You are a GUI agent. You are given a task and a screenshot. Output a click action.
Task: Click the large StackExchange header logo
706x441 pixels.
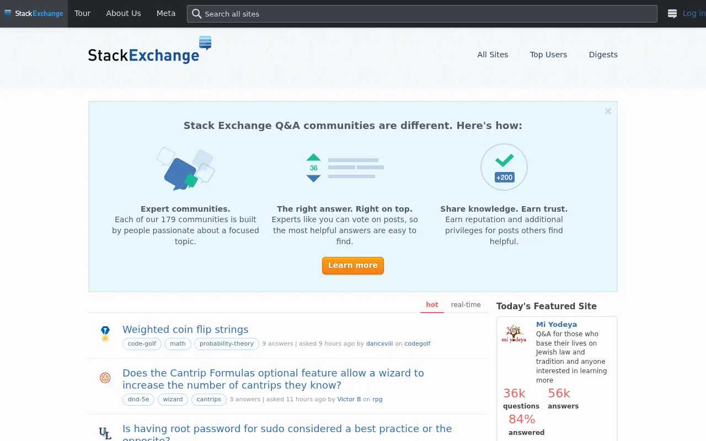click(x=150, y=50)
